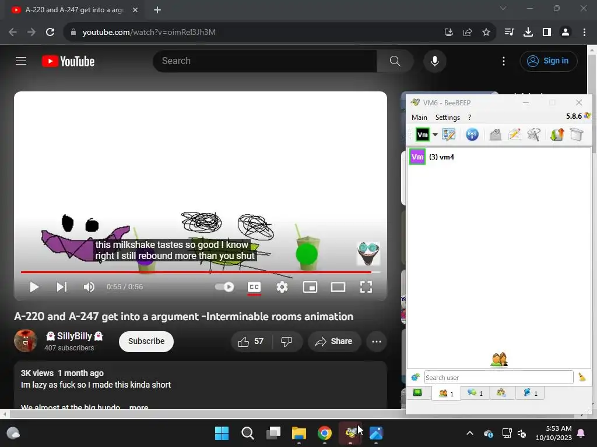Open the BeeBEEP Settings menu
597x447 pixels.
(447, 118)
